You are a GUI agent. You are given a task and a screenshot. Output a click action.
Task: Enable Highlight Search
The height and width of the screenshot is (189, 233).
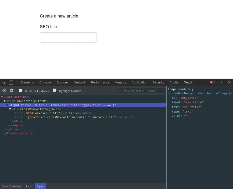tap(55, 90)
